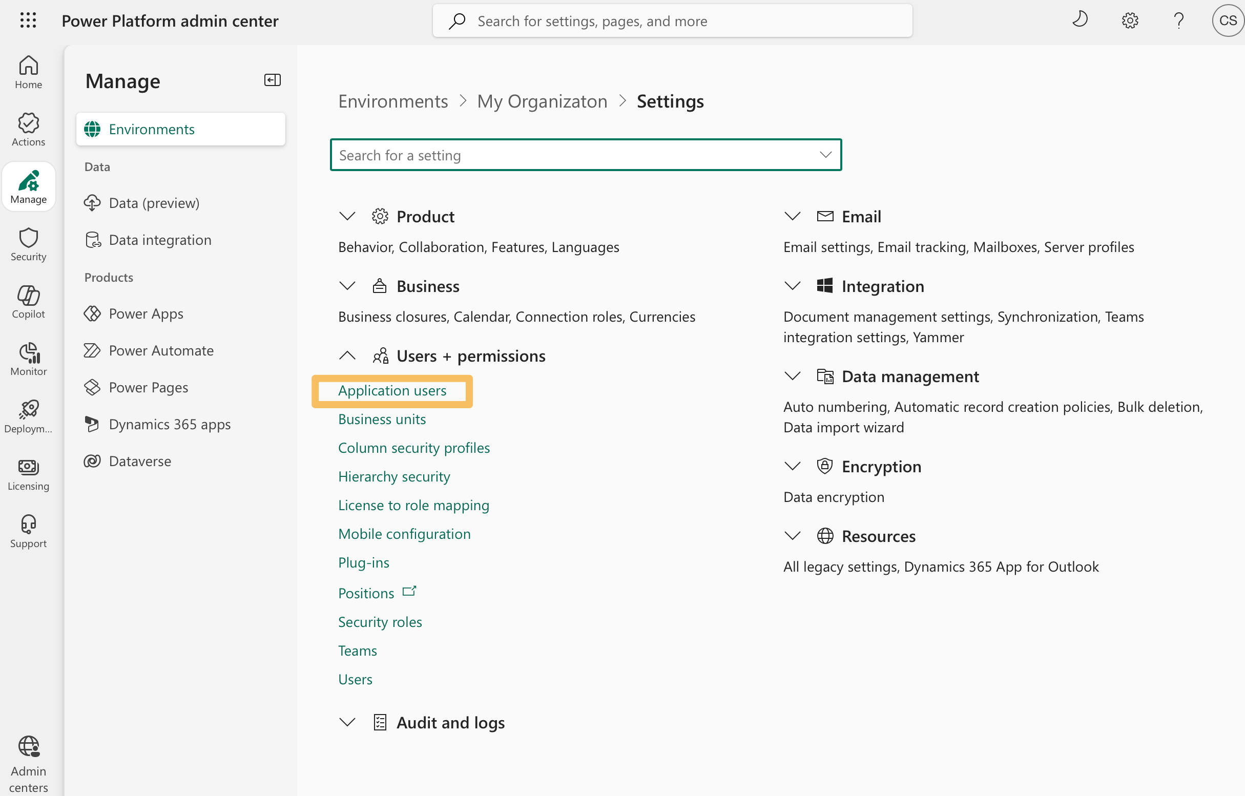Viewport: 1245px width, 796px height.
Task: Collapse the Manage navigation pane
Action: (272, 80)
